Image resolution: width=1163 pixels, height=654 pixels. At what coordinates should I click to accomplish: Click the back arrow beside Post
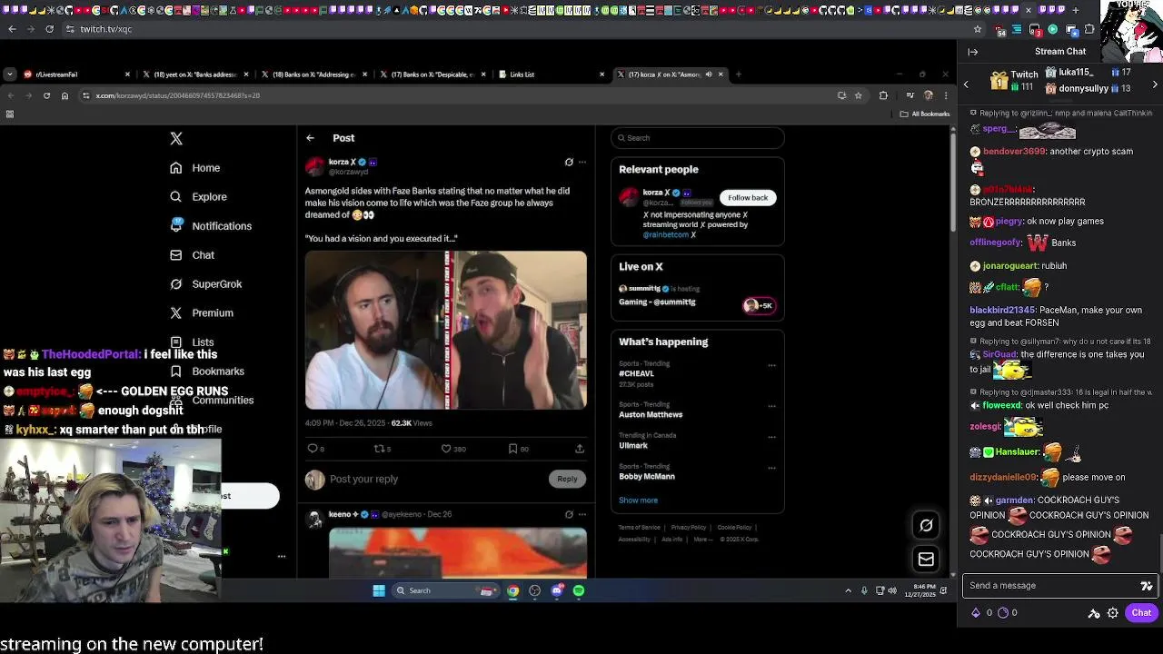[x=310, y=138]
